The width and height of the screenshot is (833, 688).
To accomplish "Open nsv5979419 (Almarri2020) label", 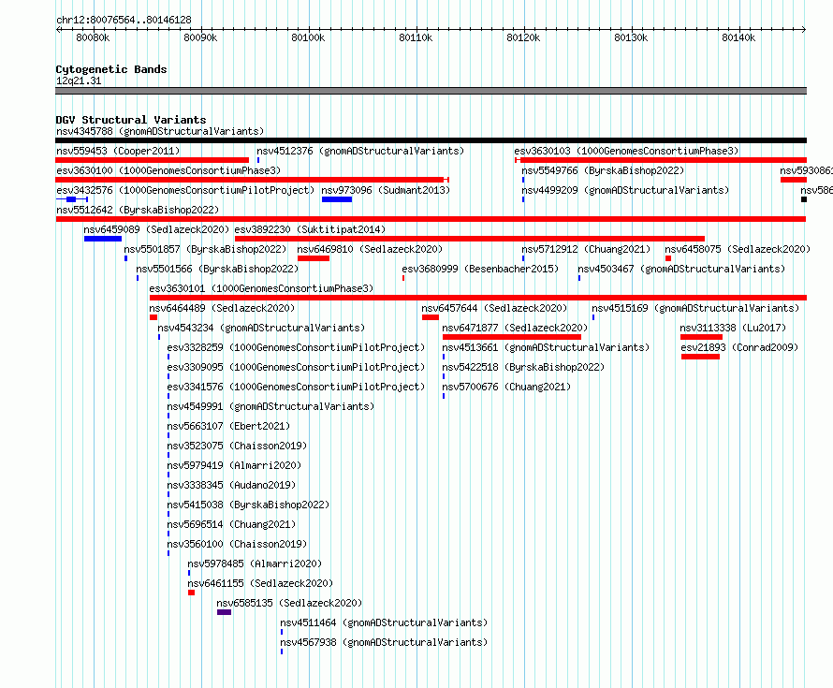I will pyautogui.click(x=234, y=465).
